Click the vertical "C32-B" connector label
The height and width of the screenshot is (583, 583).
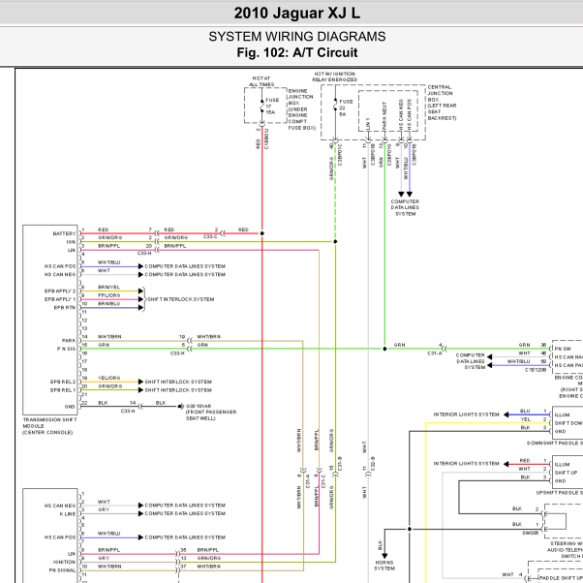click(x=373, y=464)
